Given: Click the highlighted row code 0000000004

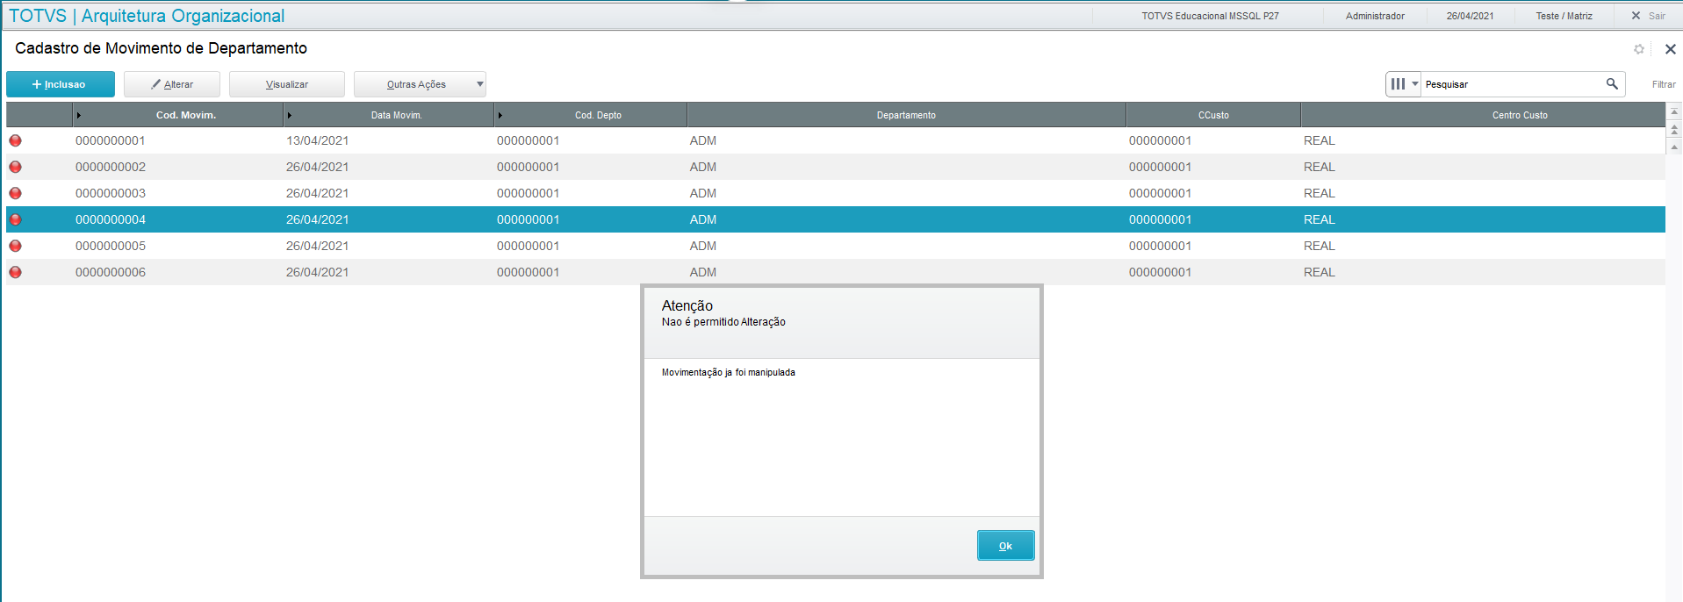Looking at the screenshot, I should (111, 219).
